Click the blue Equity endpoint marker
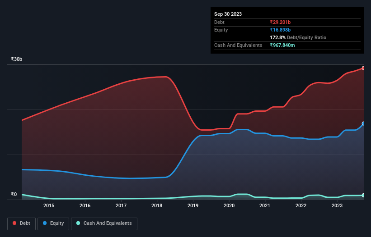 click(x=363, y=123)
